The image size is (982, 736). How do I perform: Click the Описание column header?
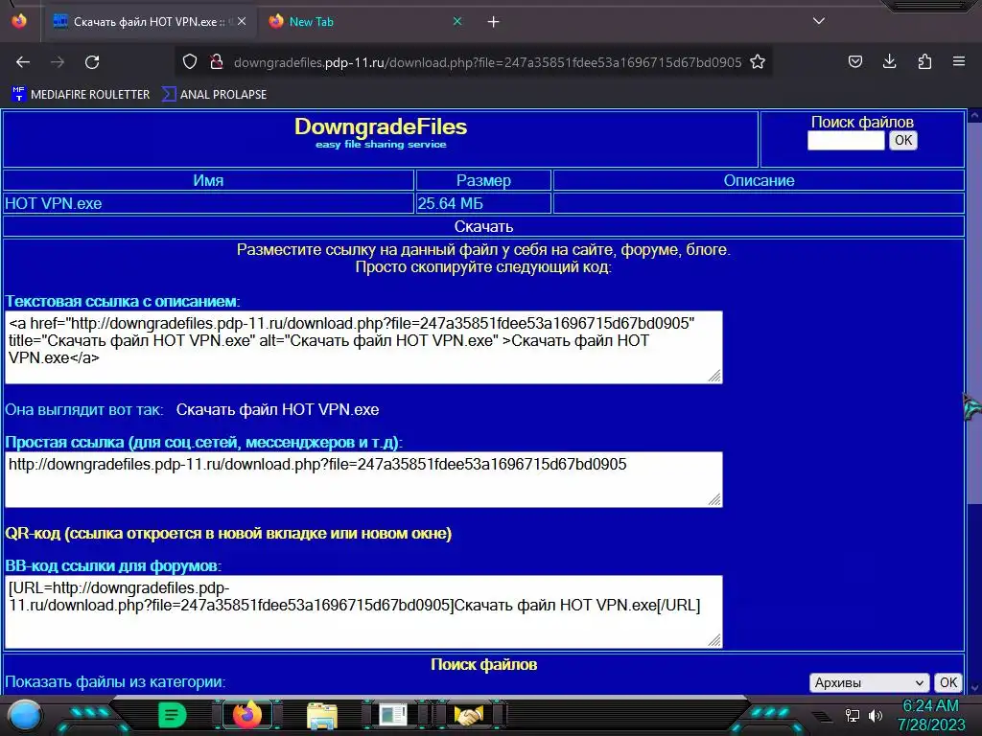[x=760, y=180]
